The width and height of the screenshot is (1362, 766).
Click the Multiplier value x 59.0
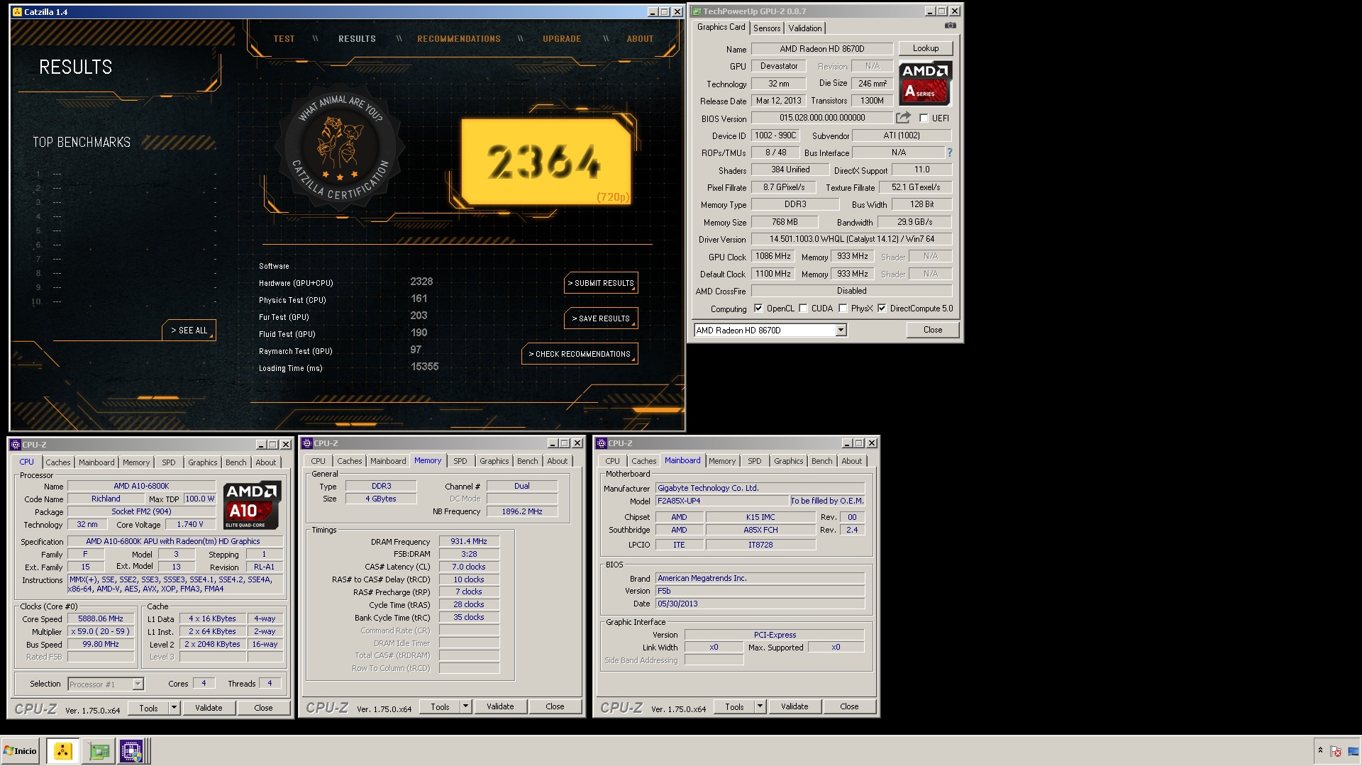tap(101, 632)
